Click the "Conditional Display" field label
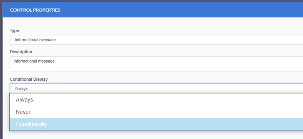Screen dimensions: 303x139 [x=29, y=79]
